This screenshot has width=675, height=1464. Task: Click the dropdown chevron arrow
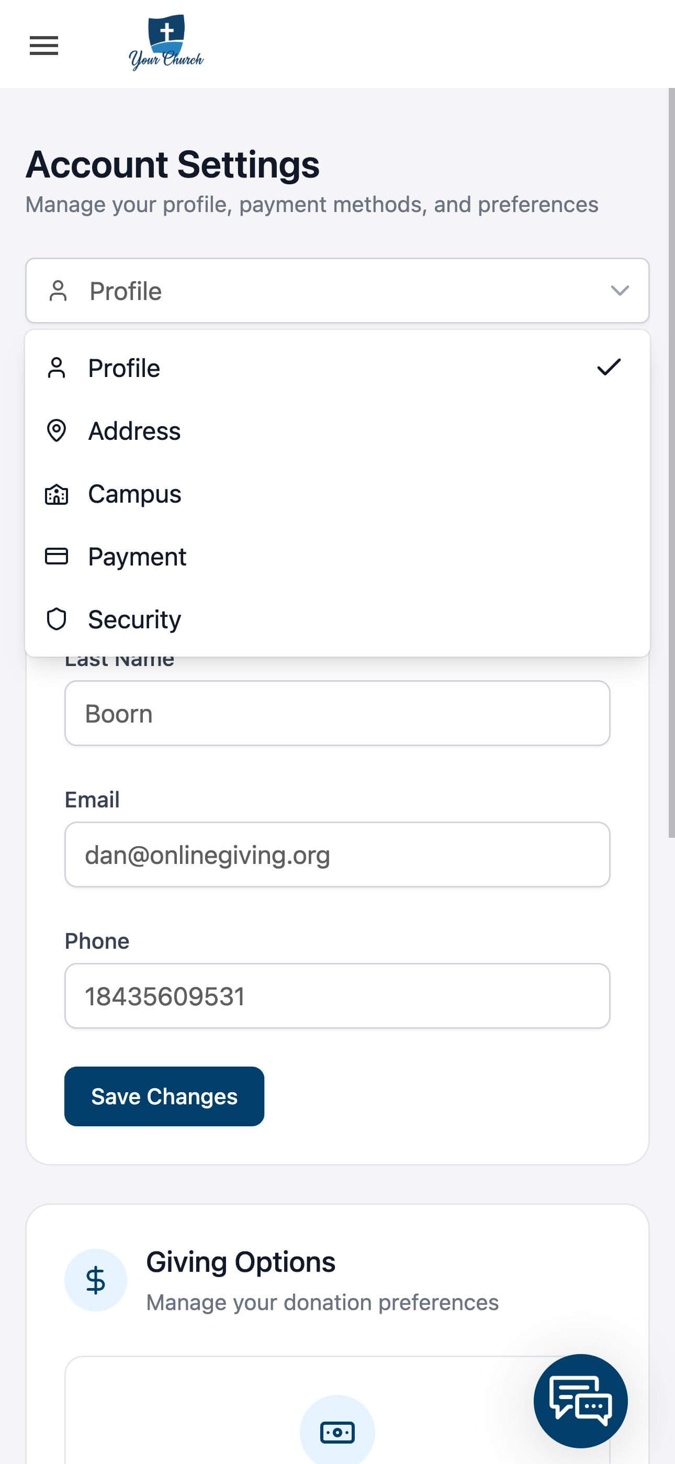(620, 291)
